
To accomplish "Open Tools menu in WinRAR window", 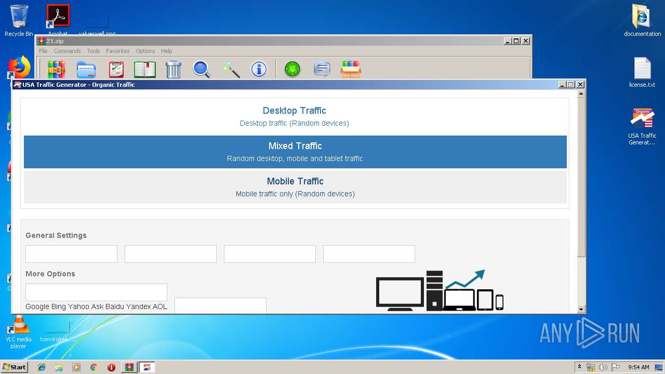I will pyautogui.click(x=94, y=51).
